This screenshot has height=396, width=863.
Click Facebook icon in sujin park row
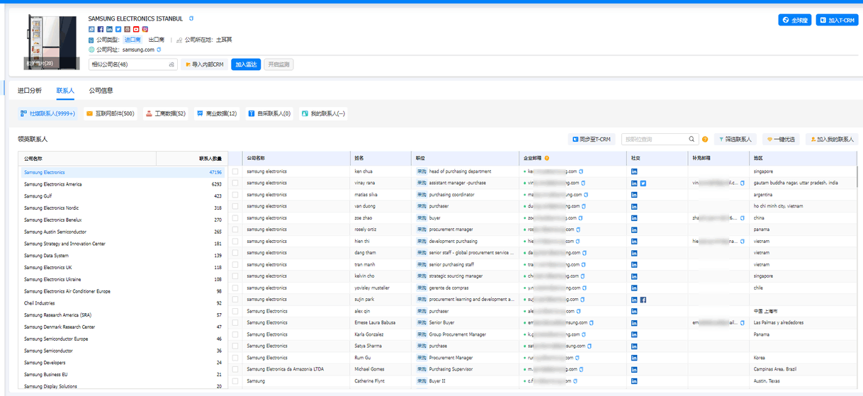click(643, 300)
